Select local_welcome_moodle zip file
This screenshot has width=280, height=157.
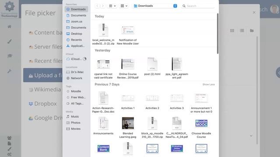(103, 34)
